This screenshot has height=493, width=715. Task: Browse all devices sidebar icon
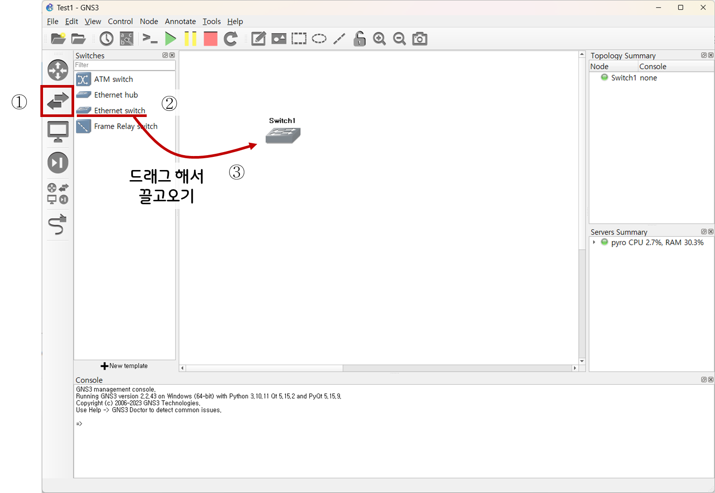coord(58,194)
